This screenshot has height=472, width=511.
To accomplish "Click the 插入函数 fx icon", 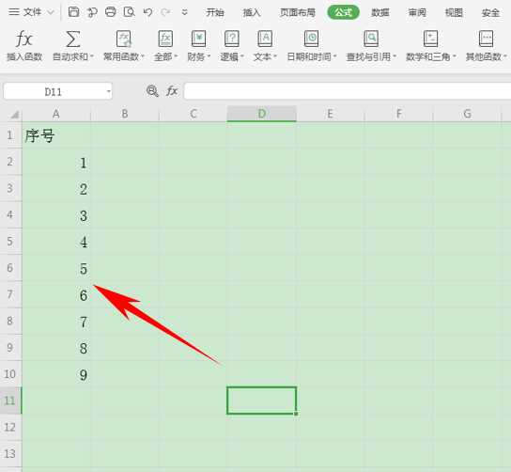I will pos(24,39).
